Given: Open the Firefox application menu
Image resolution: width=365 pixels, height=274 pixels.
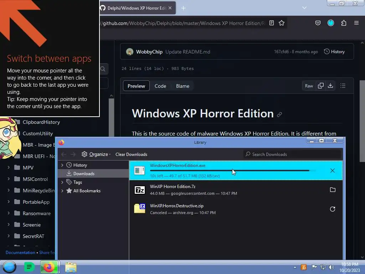Looking at the screenshot, I should pyautogui.click(x=356, y=23).
